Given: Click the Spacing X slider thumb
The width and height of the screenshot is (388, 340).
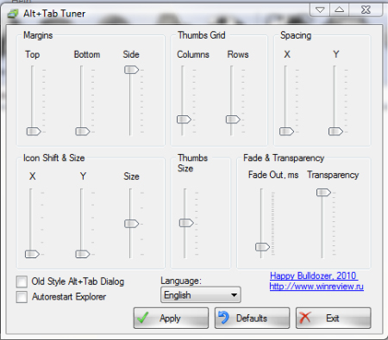Looking at the screenshot, I should [x=286, y=132].
